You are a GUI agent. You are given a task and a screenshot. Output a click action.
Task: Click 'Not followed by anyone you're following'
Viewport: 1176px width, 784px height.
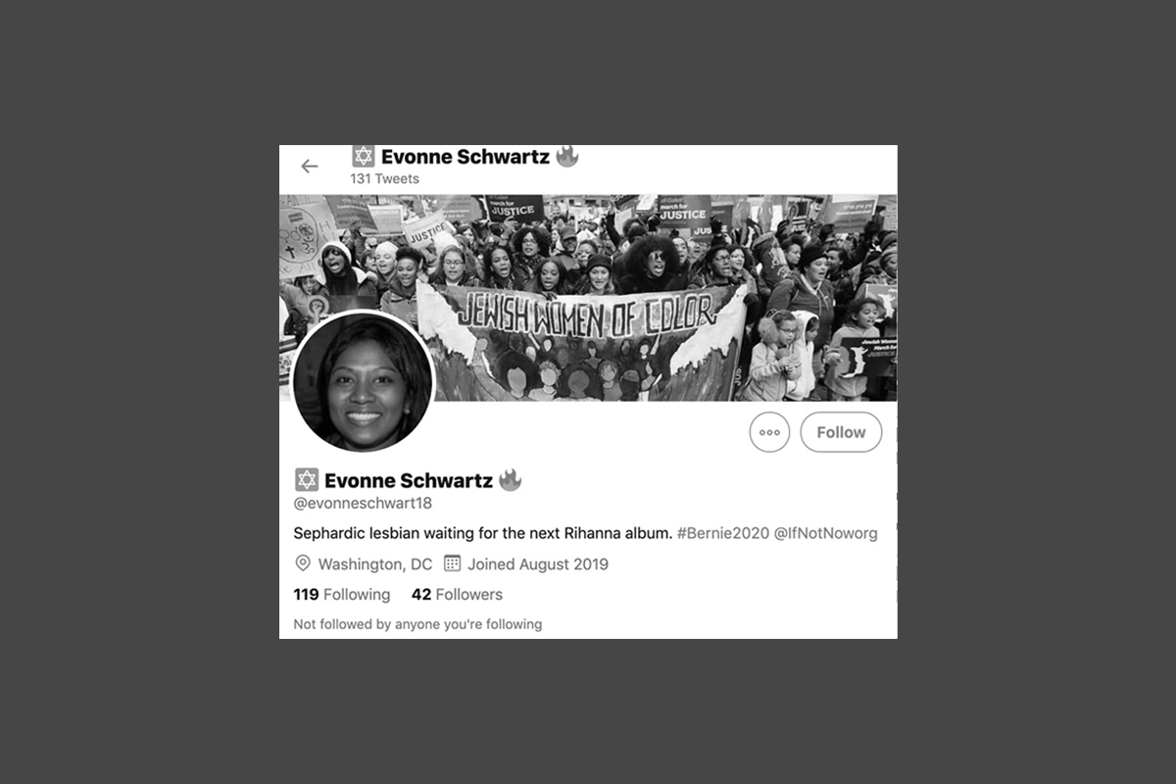pyautogui.click(x=417, y=624)
